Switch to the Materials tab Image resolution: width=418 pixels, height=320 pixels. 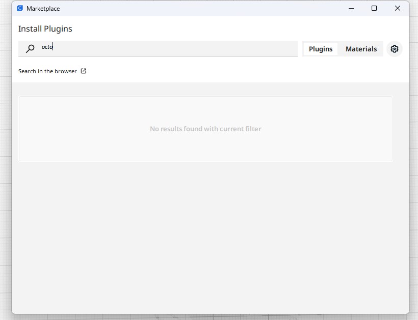point(361,49)
